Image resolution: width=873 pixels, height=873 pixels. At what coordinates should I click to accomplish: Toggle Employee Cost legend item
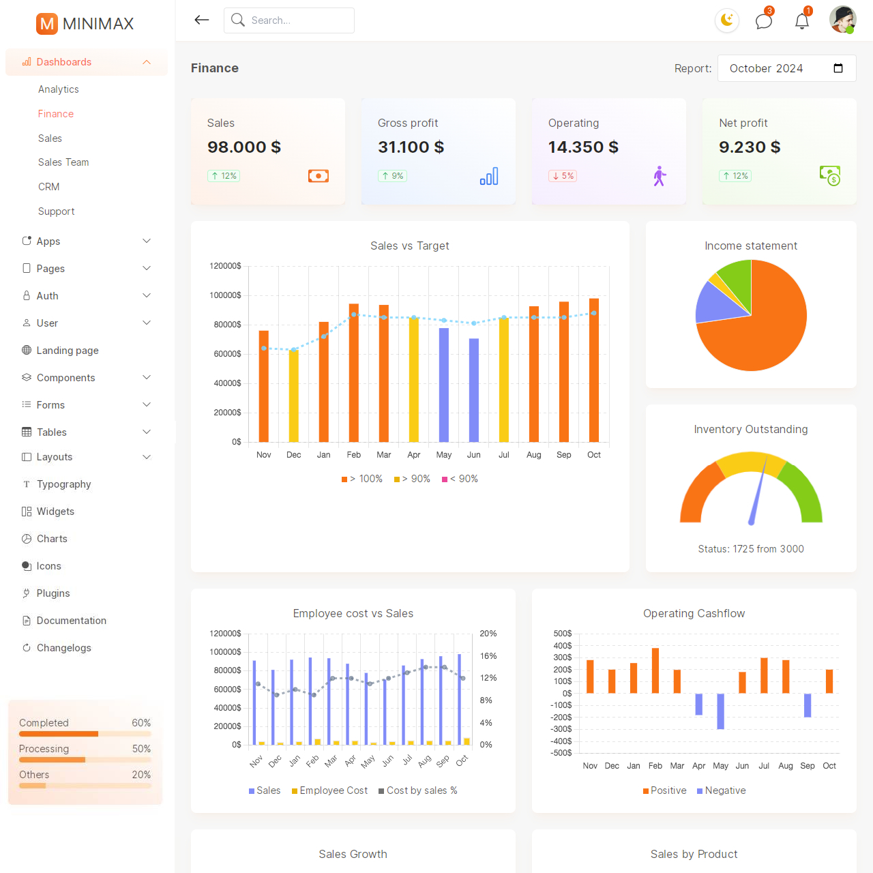click(329, 790)
